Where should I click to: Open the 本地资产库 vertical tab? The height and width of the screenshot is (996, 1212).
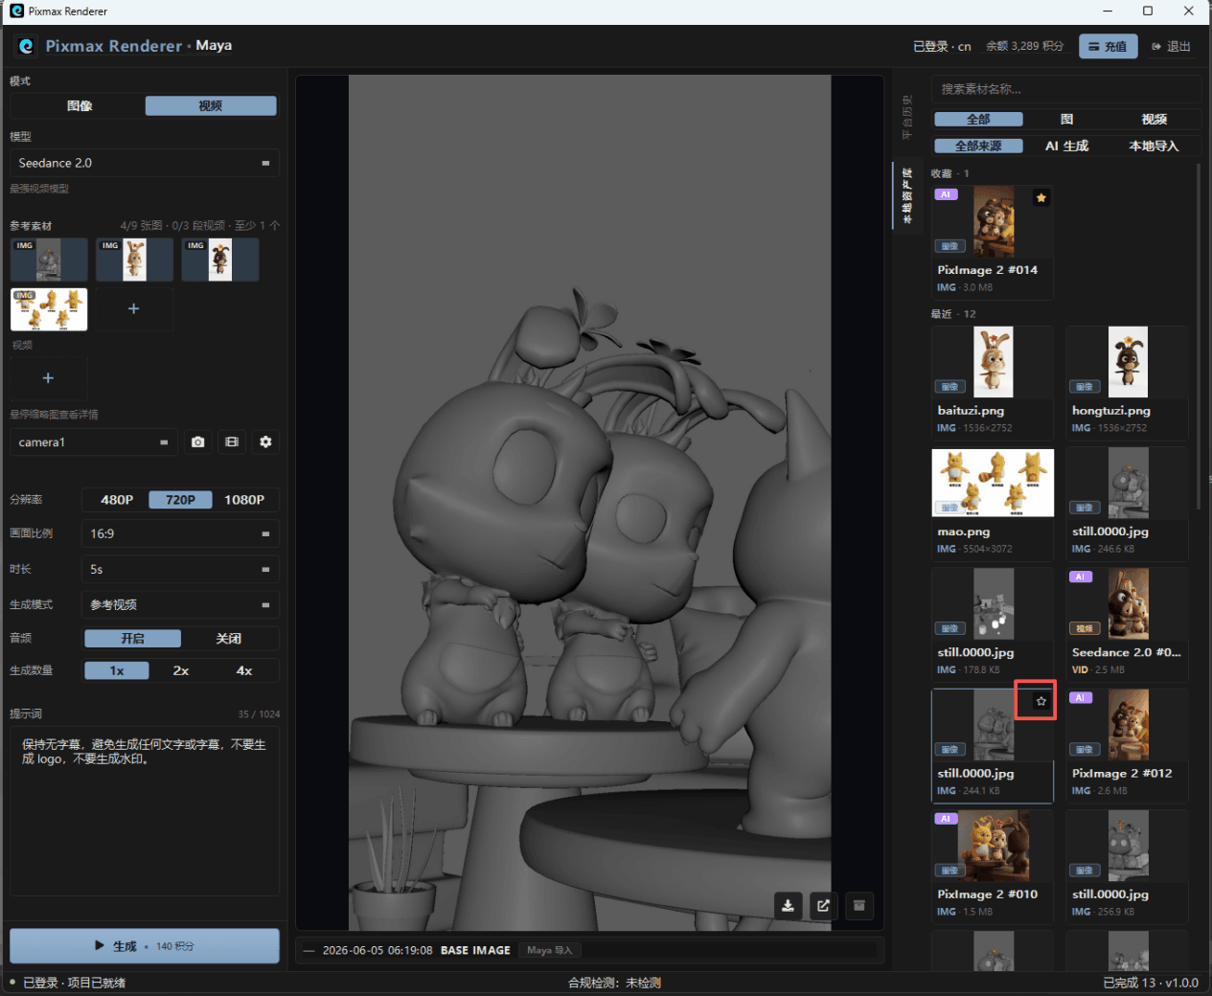point(906,195)
